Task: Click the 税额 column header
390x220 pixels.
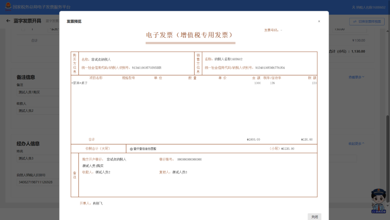Action: pos(312,78)
